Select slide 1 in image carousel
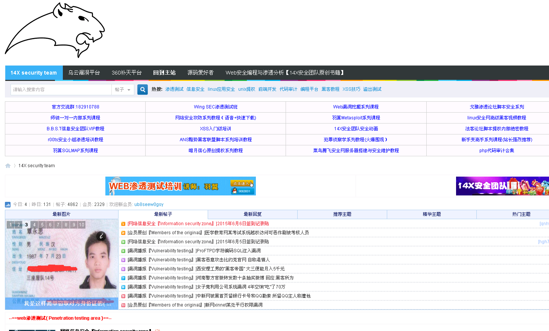 (11, 225)
